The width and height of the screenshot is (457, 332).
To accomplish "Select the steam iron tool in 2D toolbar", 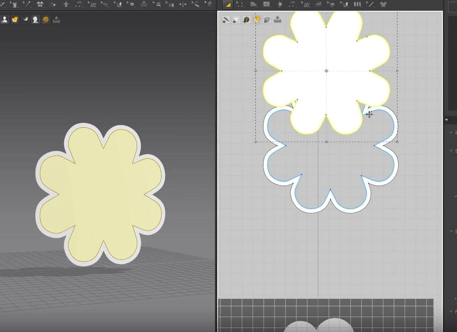I will [x=318, y=4].
